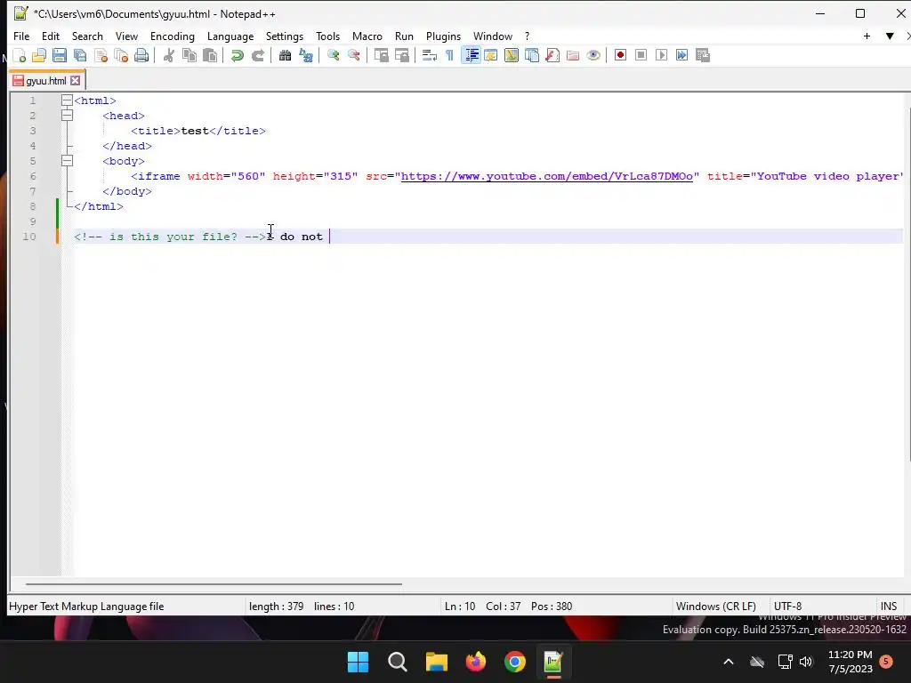Open the Edit menu

pos(51,36)
